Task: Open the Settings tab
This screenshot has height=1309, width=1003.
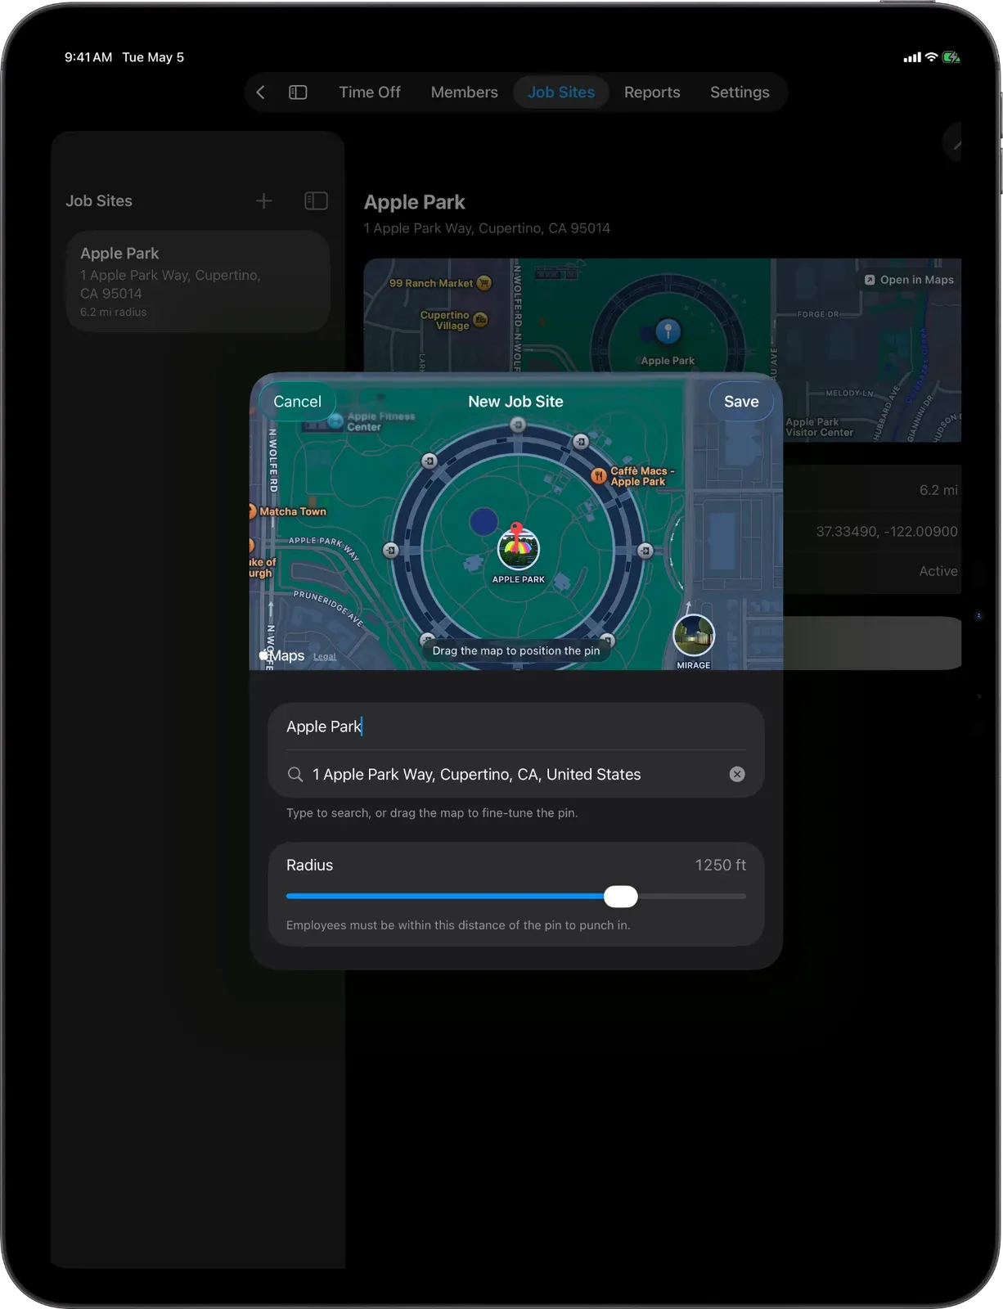Action: coord(740,92)
